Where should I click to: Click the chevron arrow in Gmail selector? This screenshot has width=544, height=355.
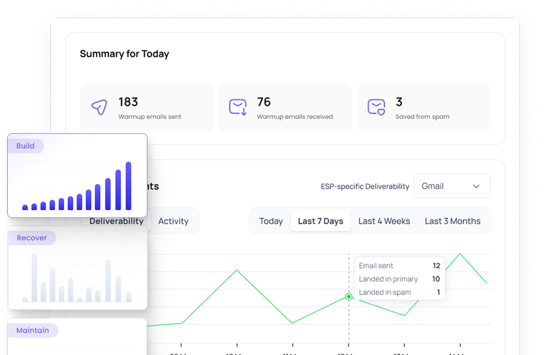pyautogui.click(x=476, y=186)
